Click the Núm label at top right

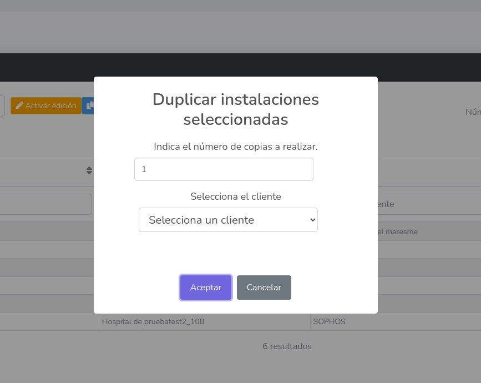[474, 112]
